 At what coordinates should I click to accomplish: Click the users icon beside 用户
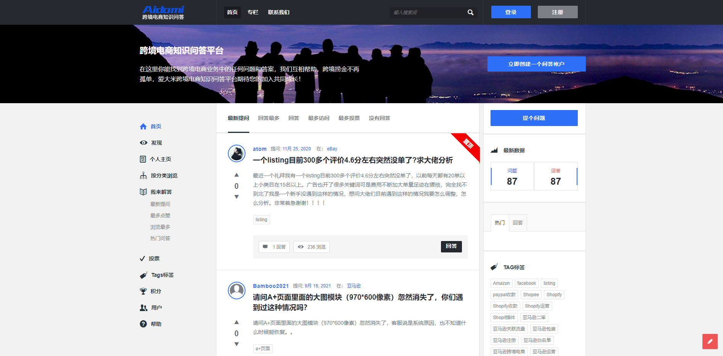pos(144,308)
